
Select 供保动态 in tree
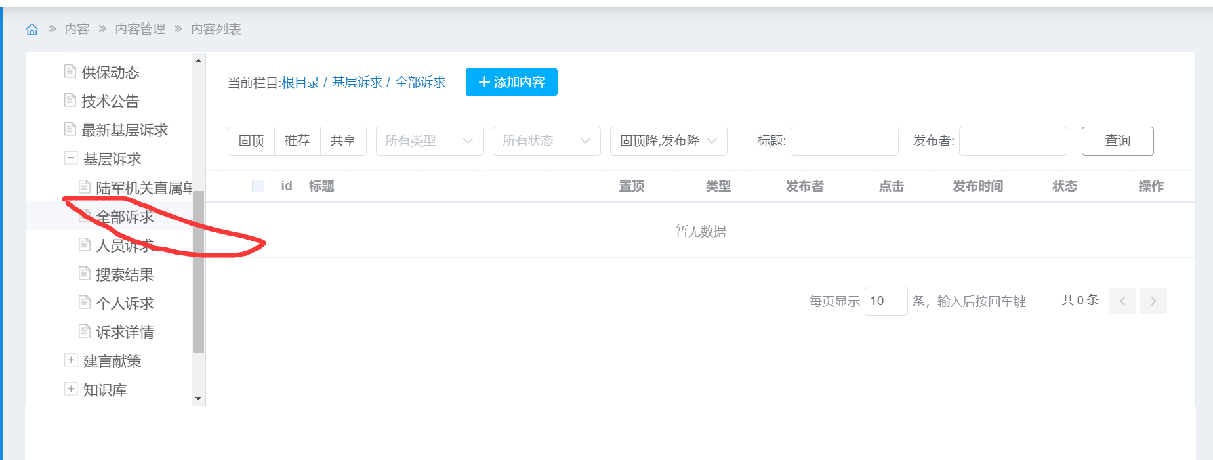[x=110, y=72]
